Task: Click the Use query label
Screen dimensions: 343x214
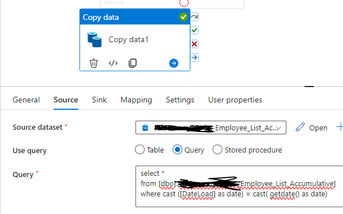Action: pos(30,151)
